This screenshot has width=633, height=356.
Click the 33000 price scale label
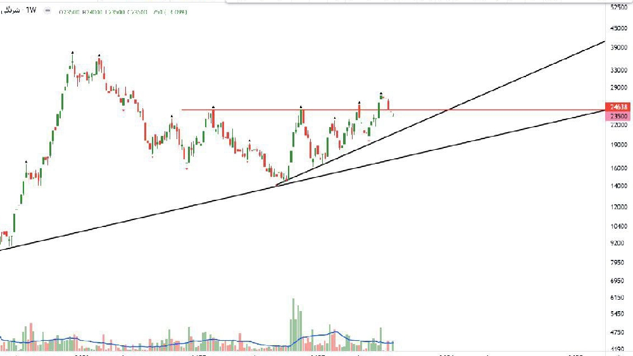point(619,70)
